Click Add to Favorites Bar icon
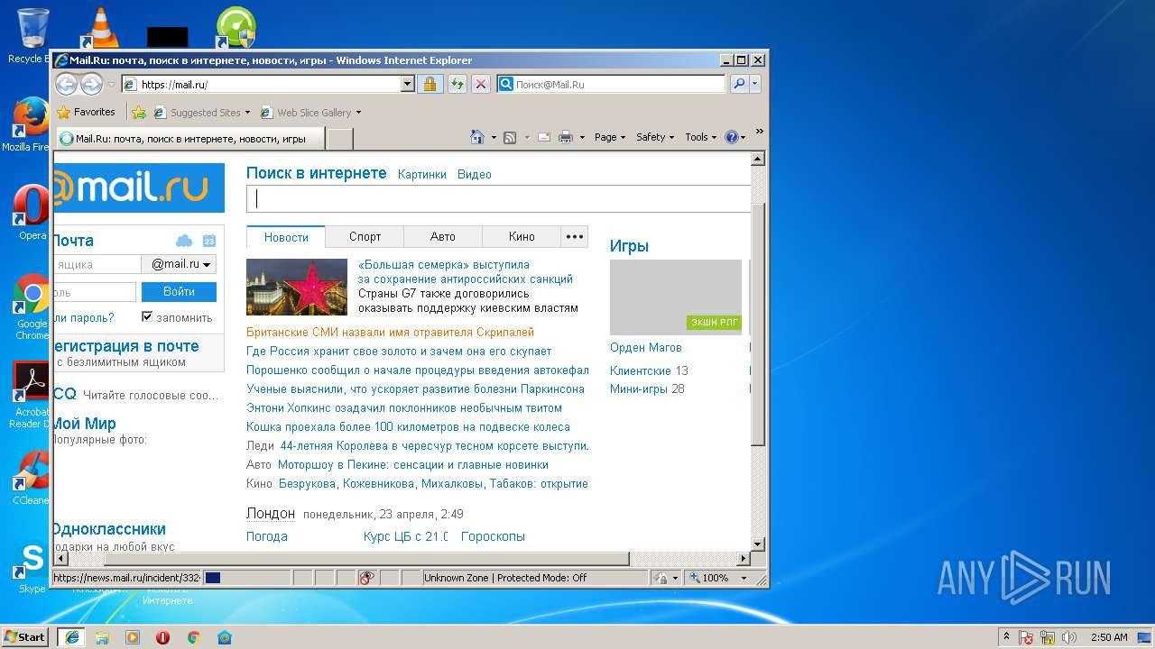Viewport: 1155px width, 649px height. [x=138, y=113]
